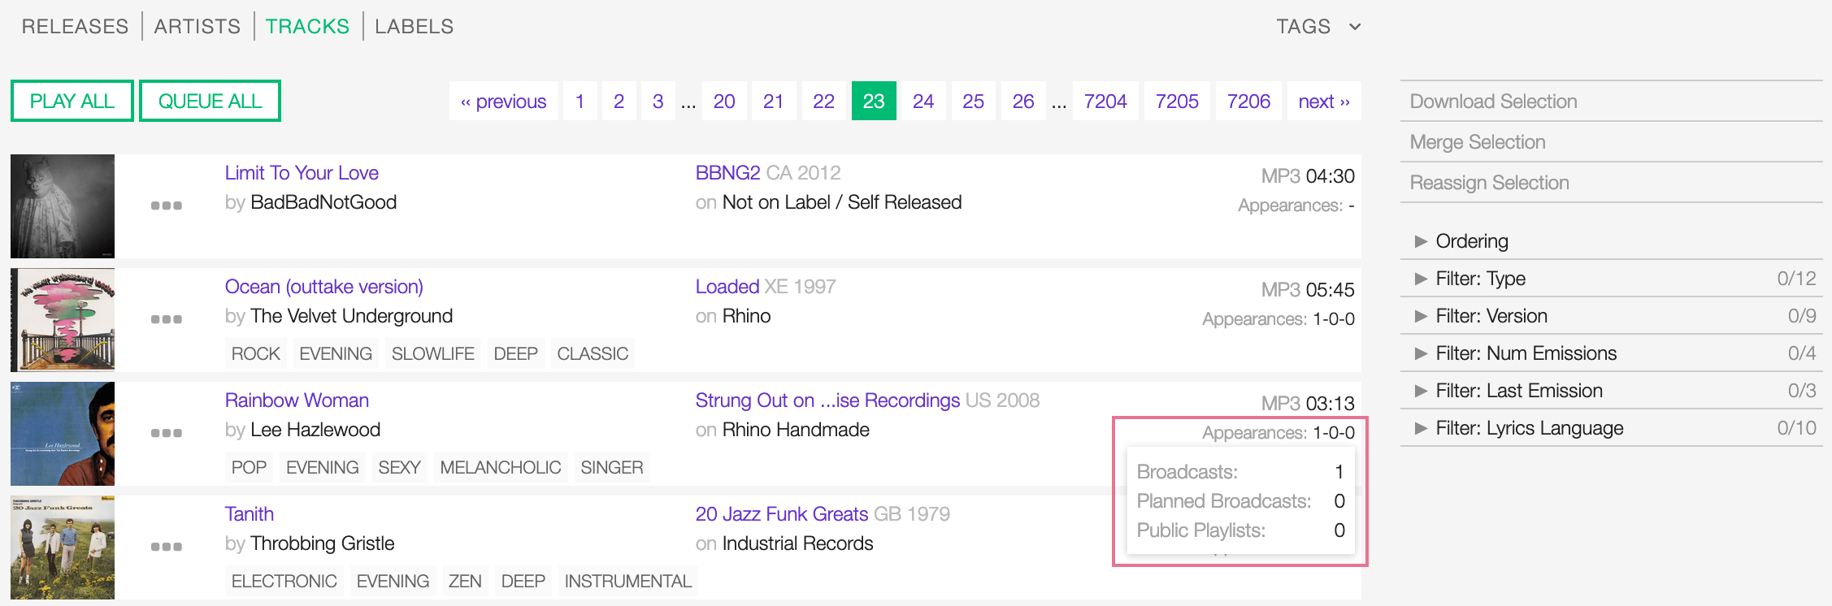Jump to page 2
The image size is (1832, 606).
(x=619, y=101)
